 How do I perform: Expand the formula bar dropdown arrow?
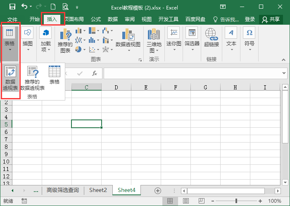284,73
